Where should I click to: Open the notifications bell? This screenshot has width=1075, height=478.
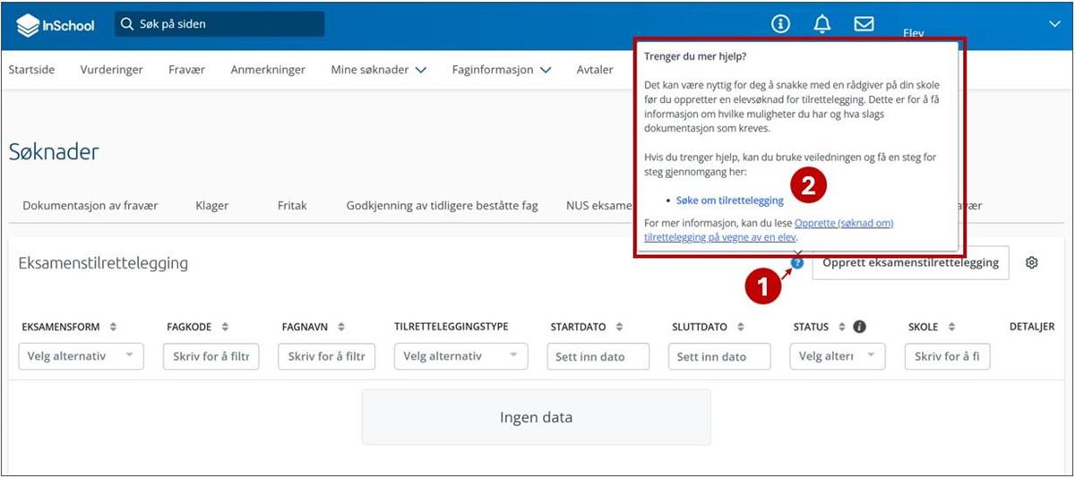(x=821, y=24)
